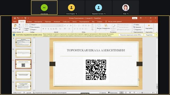Expand Заменить replace options arrow
The height and width of the screenshot is (95, 170).
point(142,27)
